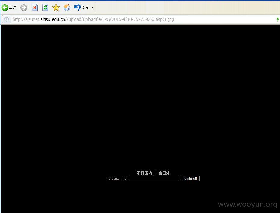Stop page loading with red X icon
280x213 pixels.
tap(35, 8)
